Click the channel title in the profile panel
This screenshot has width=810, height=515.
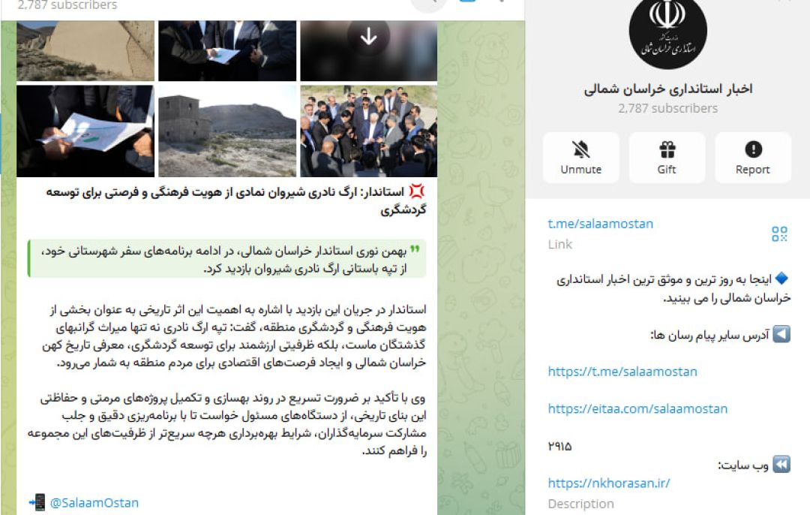[668, 89]
